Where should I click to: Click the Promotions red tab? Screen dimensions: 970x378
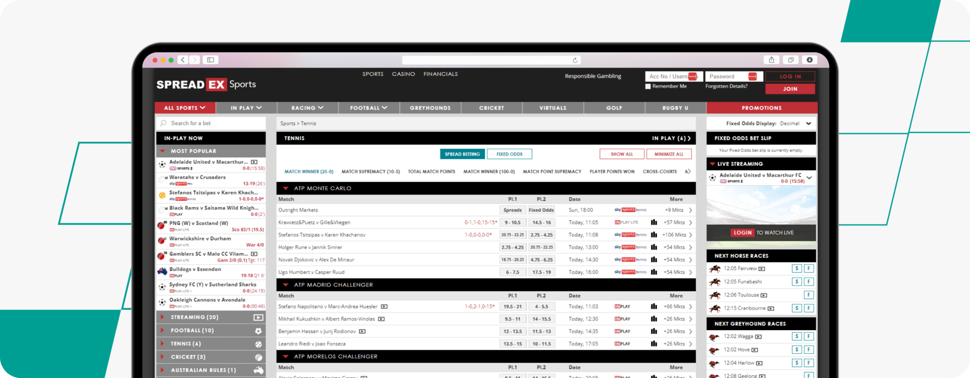click(x=761, y=108)
